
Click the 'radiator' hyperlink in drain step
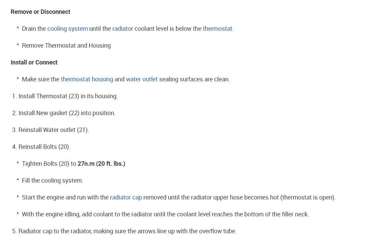coord(123,29)
